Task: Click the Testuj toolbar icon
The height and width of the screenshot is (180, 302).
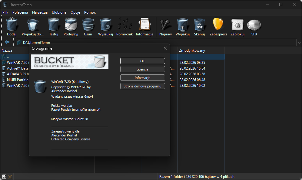Action: click(x=53, y=25)
